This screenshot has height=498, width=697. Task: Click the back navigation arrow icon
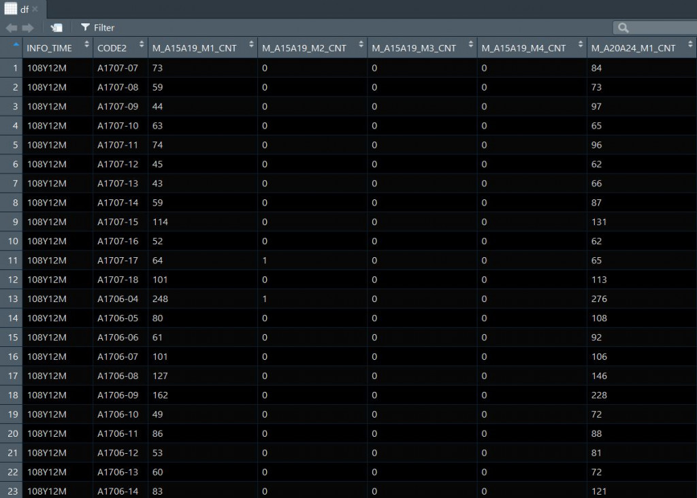pos(12,28)
